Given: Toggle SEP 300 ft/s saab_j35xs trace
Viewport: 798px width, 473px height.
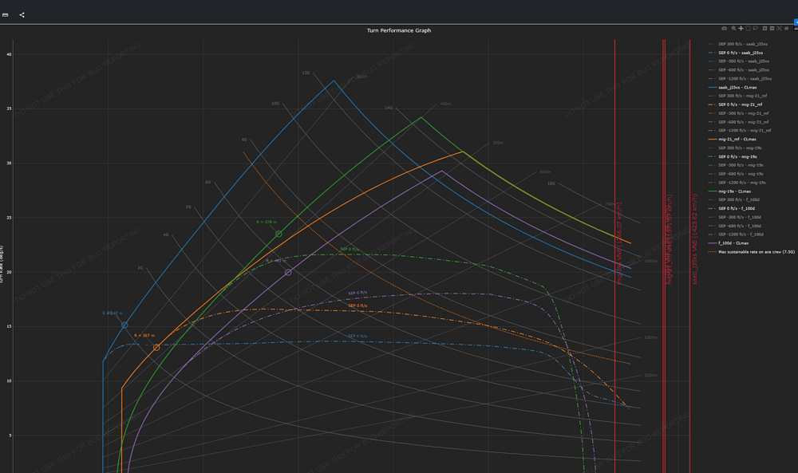Looking at the screenshot, I should point(738,44).
